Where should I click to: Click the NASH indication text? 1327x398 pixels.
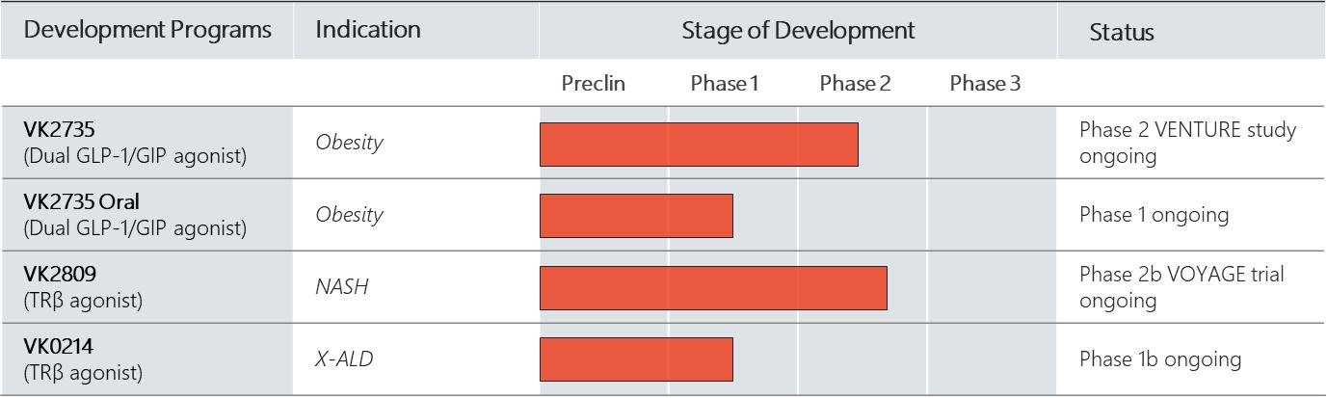[x=340, y=288]
